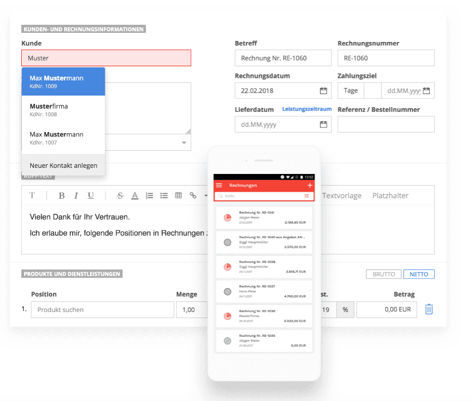Toggle underline formatting in the editor
473x401 pixels.
[x=90, y=196]
